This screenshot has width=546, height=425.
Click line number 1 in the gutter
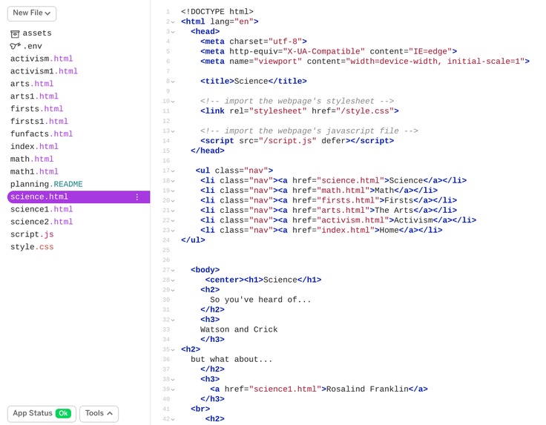(x=168, y=12)
